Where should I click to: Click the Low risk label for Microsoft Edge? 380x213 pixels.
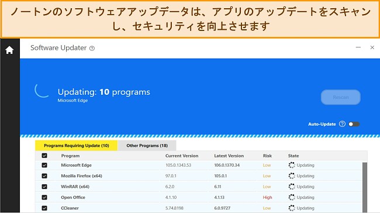pos(267,165)
